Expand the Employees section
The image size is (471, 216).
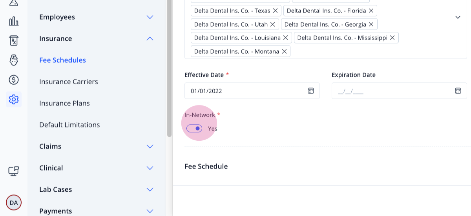pyautogui.click(x=150, y=17)
